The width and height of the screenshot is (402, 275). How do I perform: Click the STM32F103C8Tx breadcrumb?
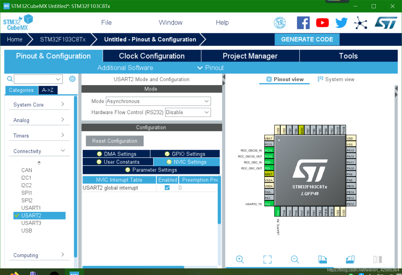pos(63,39)
